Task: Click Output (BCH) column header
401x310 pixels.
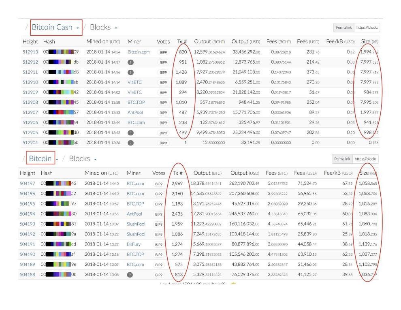Action: pyautogui.click(x=209, y=41)
